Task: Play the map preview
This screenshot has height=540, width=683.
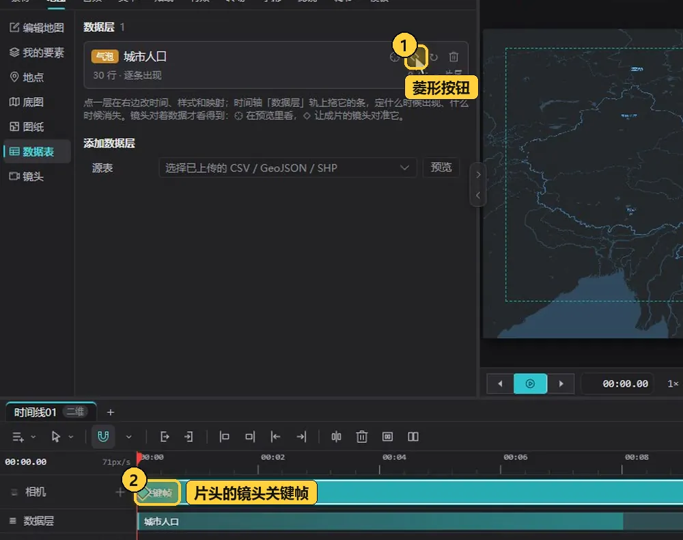Action: click(530, 383)
